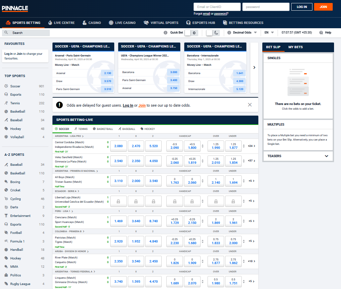Open Sports Betting main tab

[x=23, y=23]
